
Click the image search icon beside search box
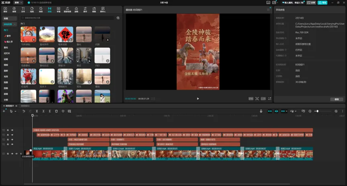[x=118, y=18]
